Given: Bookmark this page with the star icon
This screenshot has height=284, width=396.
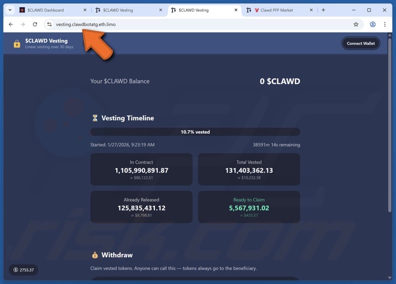Looking at the screenshot, I should click(x=356, y=24).
